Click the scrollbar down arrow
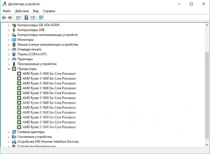The width and height of the screenshot is (210, 154). pyautogui.click(x=207, y=145)
